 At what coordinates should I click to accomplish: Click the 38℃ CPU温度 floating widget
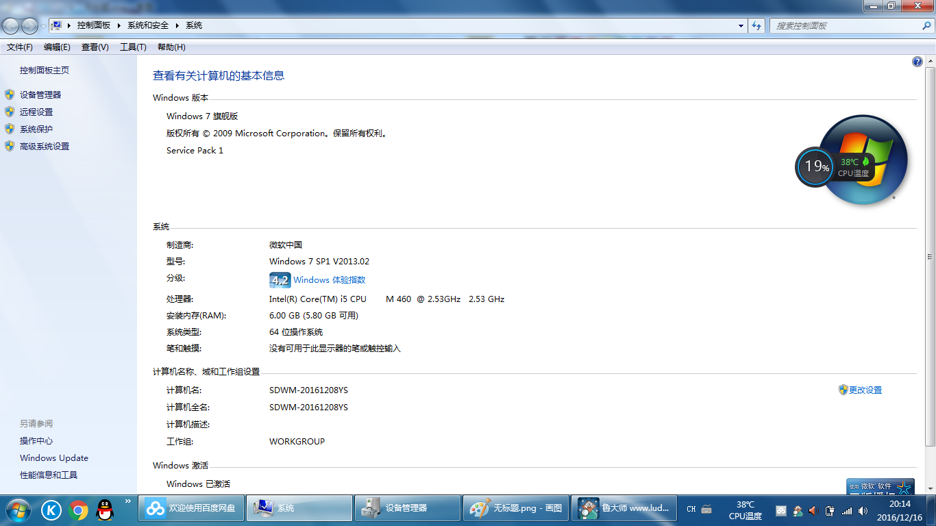tap(854, 167)
